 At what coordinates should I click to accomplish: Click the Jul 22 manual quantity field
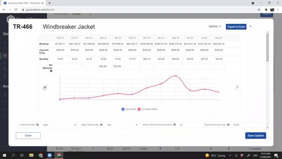[204, 66]
